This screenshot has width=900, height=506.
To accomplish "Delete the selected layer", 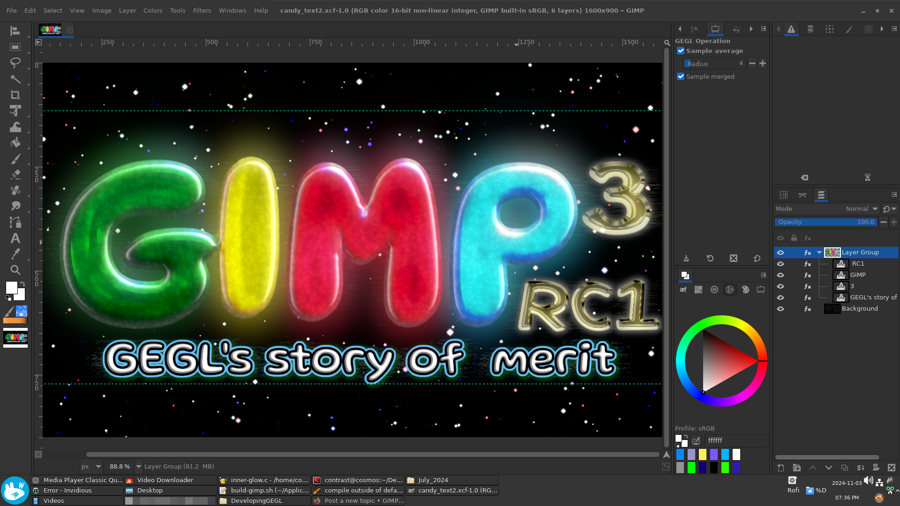I will click(x=892, y=468).
